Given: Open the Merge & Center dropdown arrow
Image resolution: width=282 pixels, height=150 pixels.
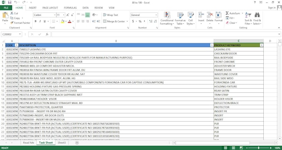Looking at the screenshot, I should [127, 21].
